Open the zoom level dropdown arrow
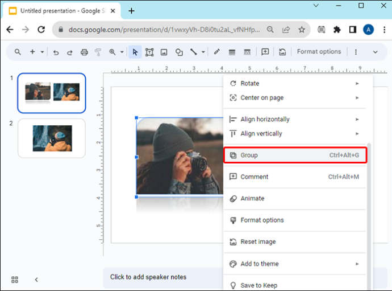The width and height of the screenshot is (392, 291). point(122,52)
